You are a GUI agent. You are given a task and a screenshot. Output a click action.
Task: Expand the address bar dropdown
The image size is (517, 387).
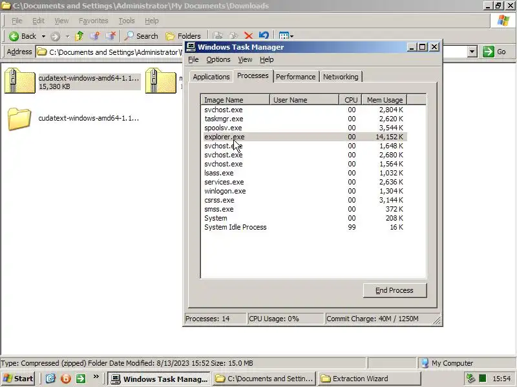coord(472,52)
